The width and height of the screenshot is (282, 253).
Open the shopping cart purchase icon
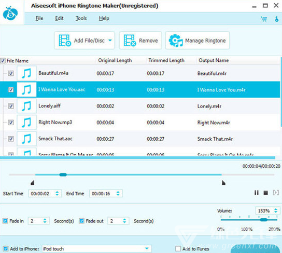click(264, 19)
